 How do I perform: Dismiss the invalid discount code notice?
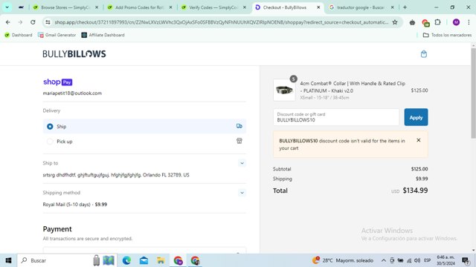point(418,140)
